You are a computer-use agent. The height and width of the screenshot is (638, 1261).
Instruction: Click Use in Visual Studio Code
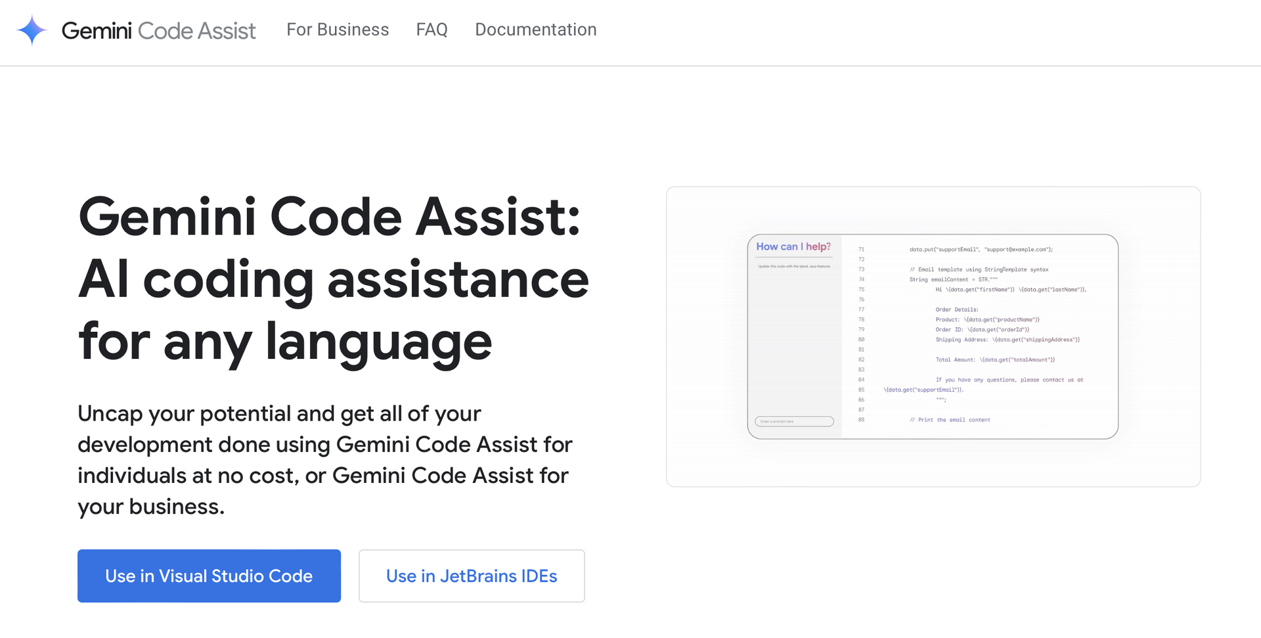[x=209, y=576]
